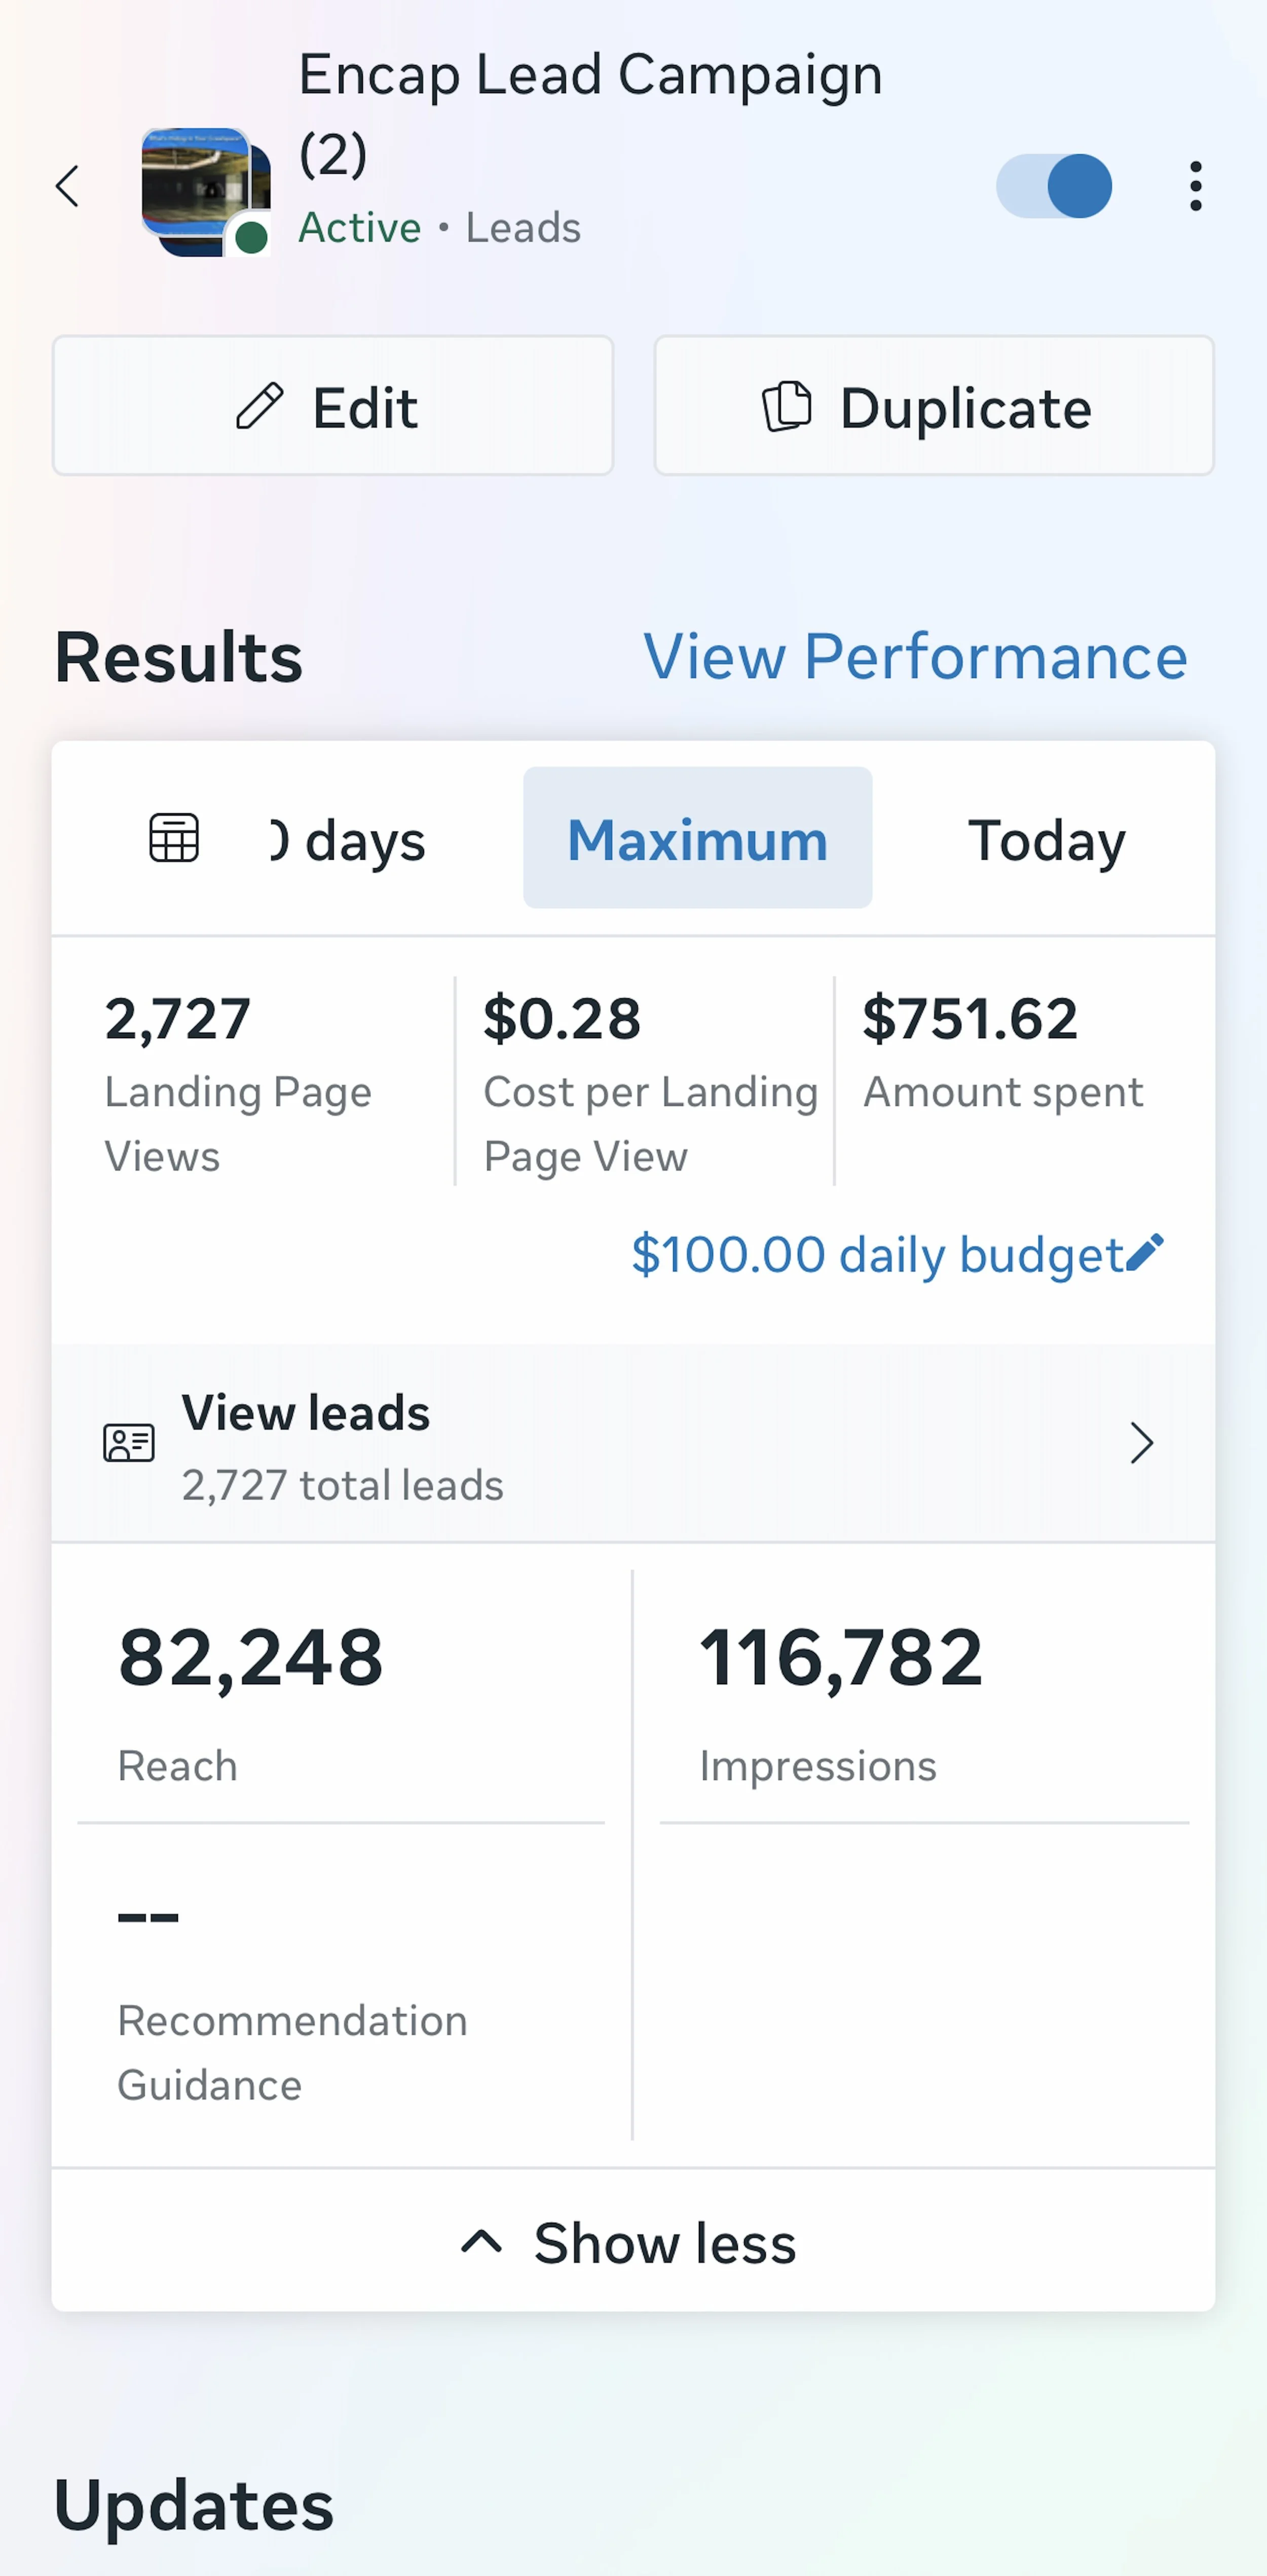Click the copy icon on Duplicate button

coord(788,406)
